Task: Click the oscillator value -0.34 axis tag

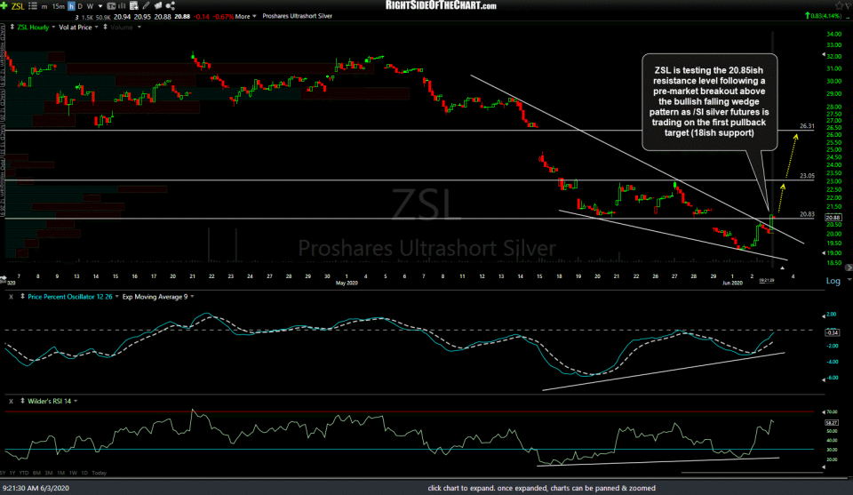Action: click(x=833, y=333)
